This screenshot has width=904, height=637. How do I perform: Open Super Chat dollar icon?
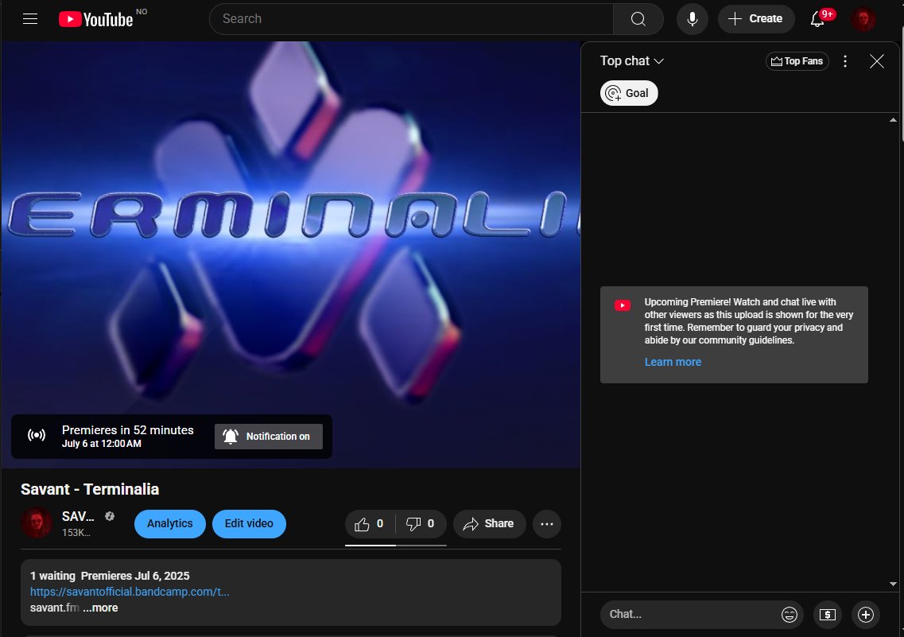pos(828,615)
